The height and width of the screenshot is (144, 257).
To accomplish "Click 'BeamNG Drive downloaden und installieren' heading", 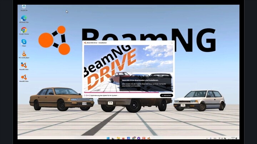I will click(140, 80).
